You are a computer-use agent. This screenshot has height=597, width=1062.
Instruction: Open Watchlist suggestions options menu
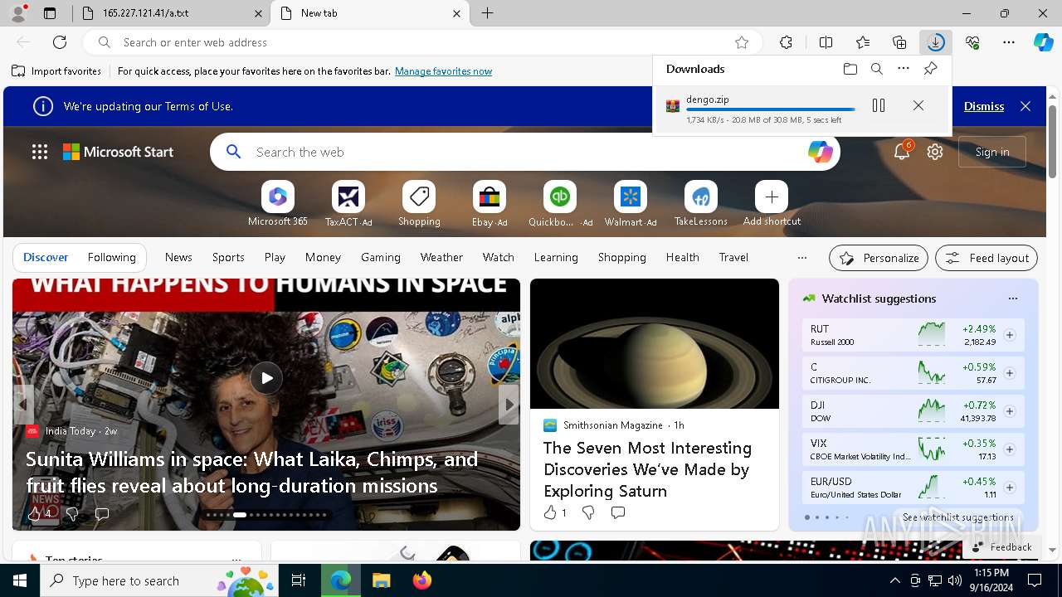tap(1013, 298)
